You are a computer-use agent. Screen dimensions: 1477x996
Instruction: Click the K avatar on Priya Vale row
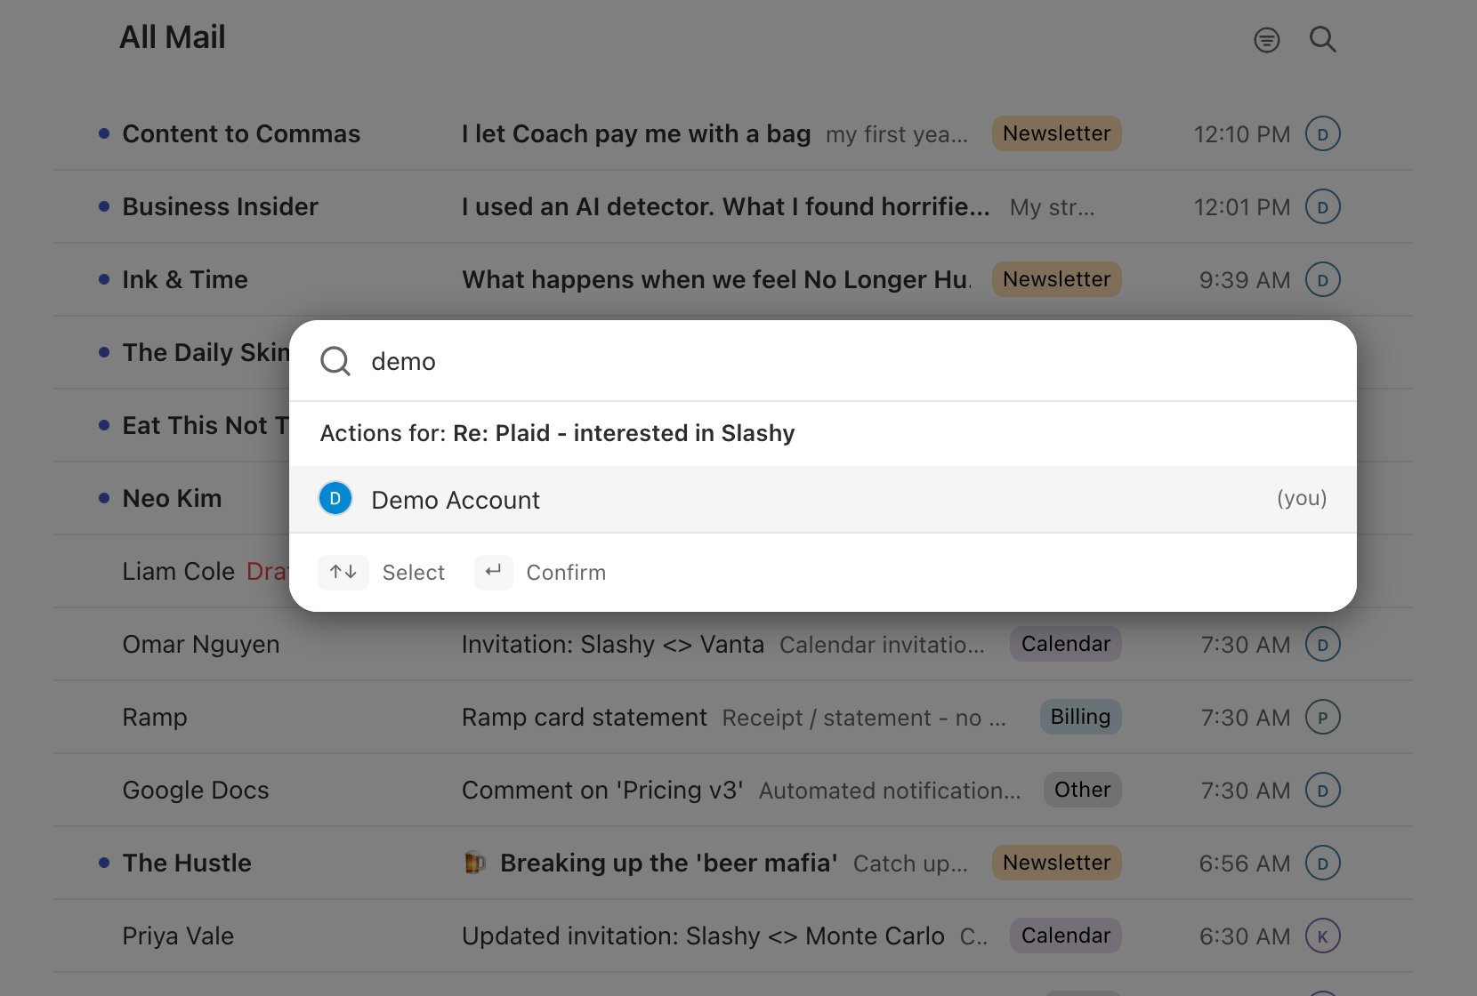pos(1322,936)
